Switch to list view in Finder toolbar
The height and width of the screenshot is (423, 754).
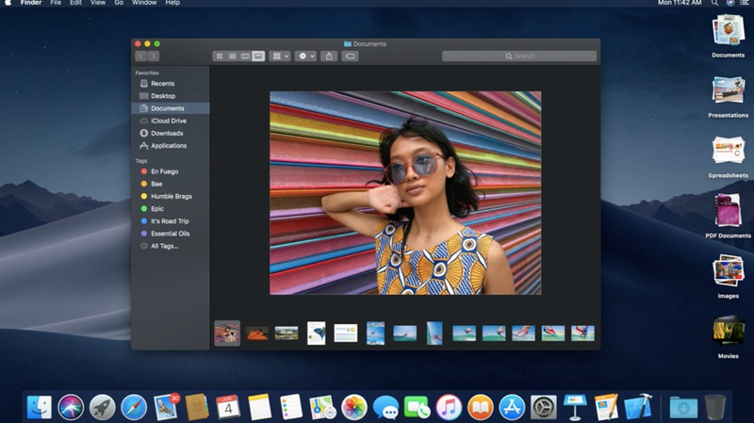[x=232, y=57]
